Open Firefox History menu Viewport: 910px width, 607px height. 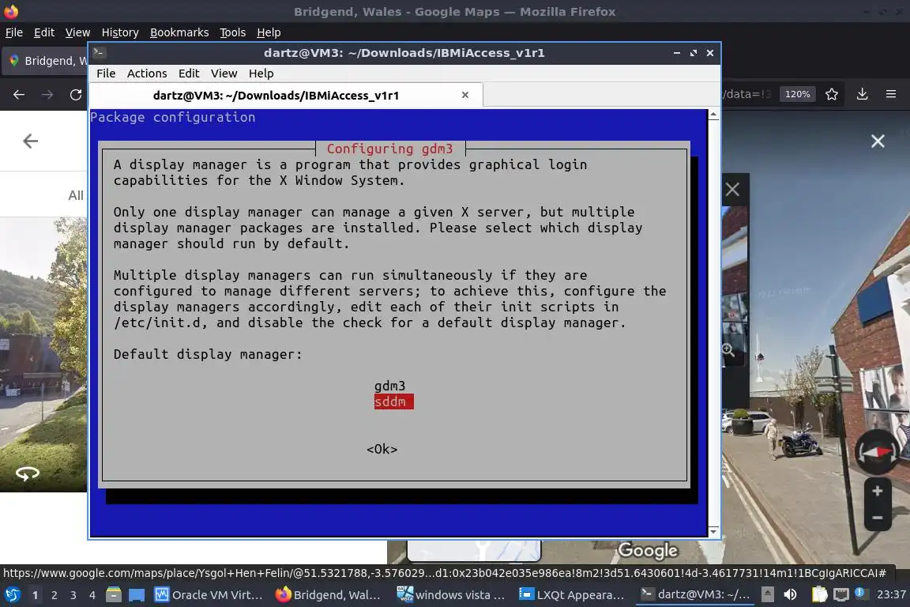(x=120, y=32)
